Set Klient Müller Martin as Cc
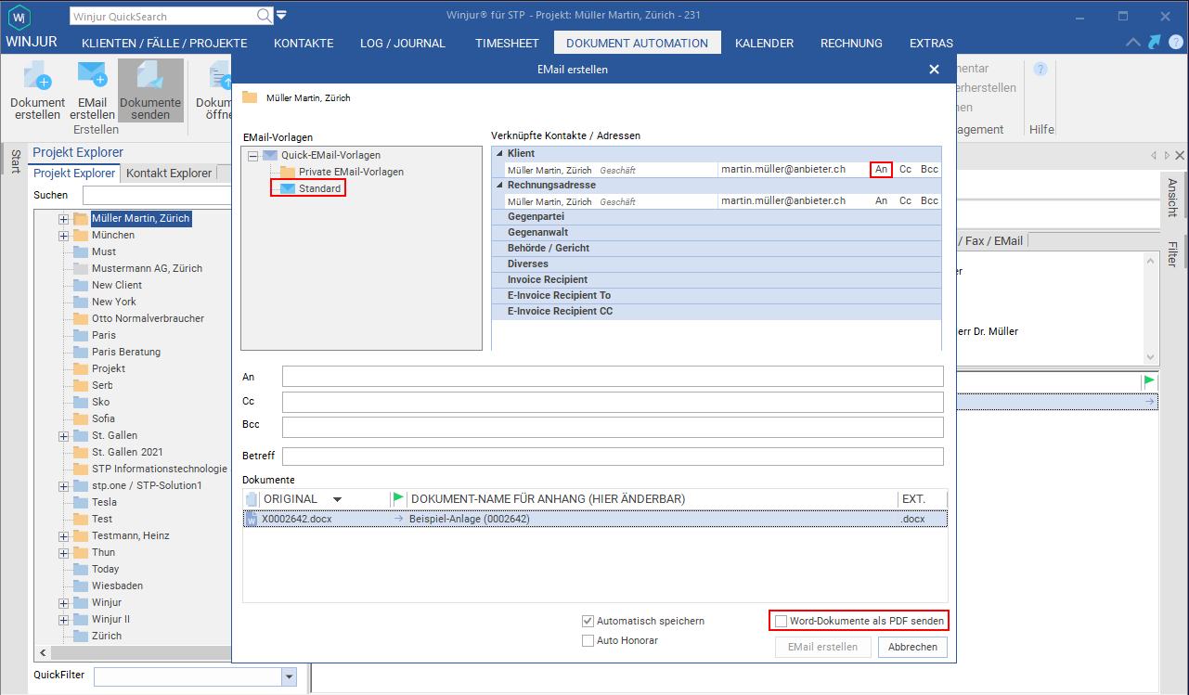 [905, 170]
